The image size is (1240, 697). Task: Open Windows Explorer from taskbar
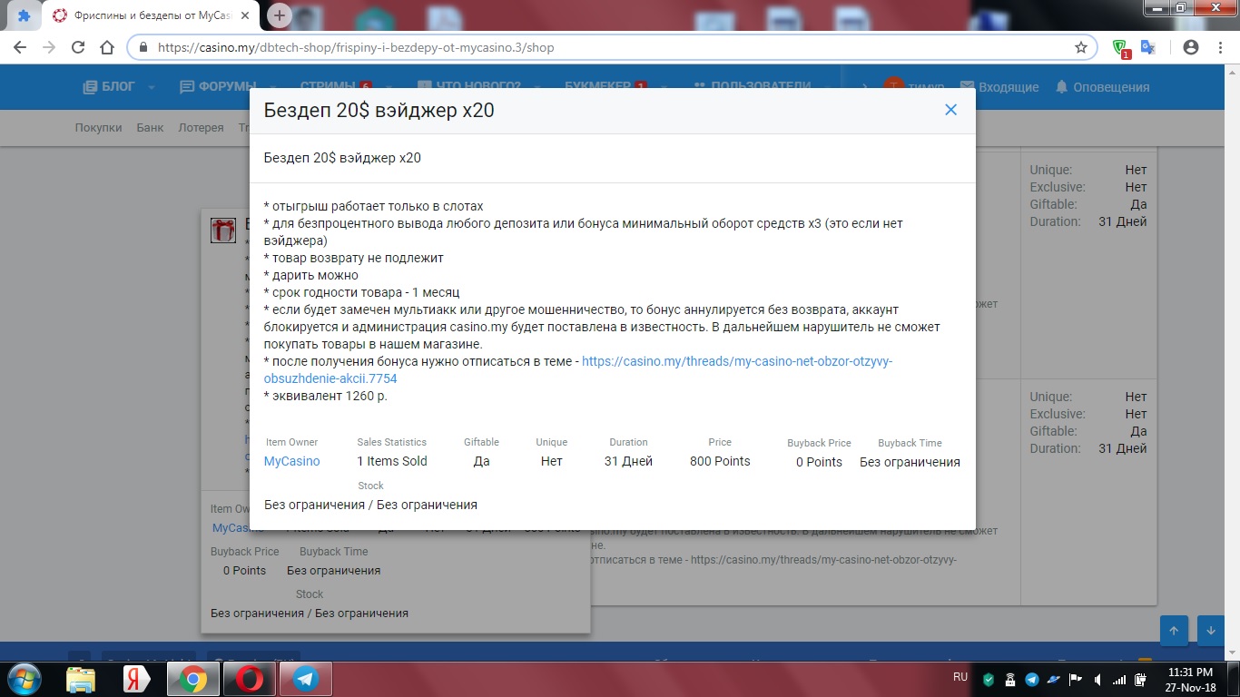click(81, 679)
